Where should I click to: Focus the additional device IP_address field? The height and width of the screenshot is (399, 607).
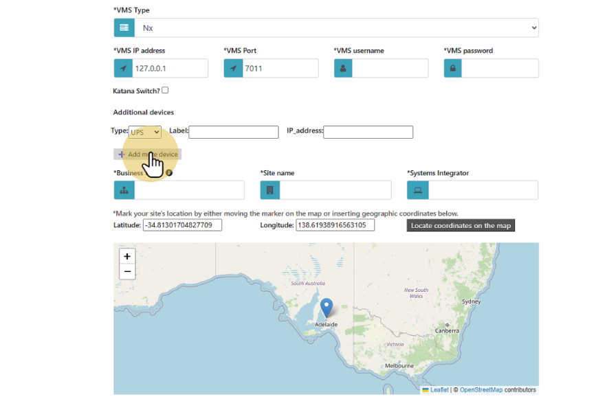pos(368,132)
